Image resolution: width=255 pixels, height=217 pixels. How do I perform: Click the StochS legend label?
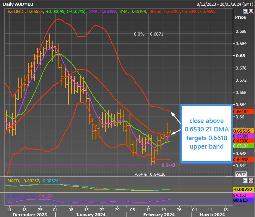coord(14,196)
